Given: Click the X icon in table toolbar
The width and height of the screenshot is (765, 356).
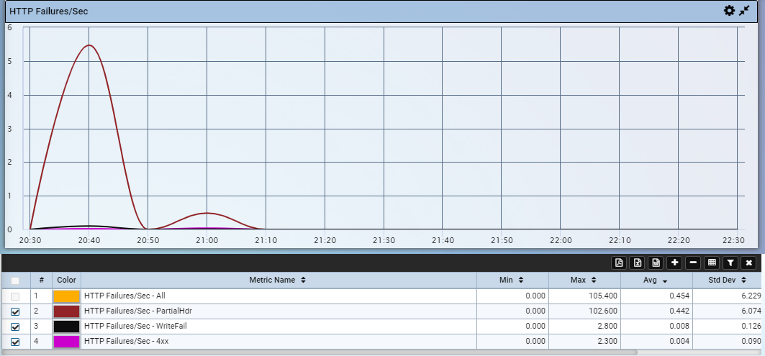Looking at the screenshot, I should pos(749,263).
